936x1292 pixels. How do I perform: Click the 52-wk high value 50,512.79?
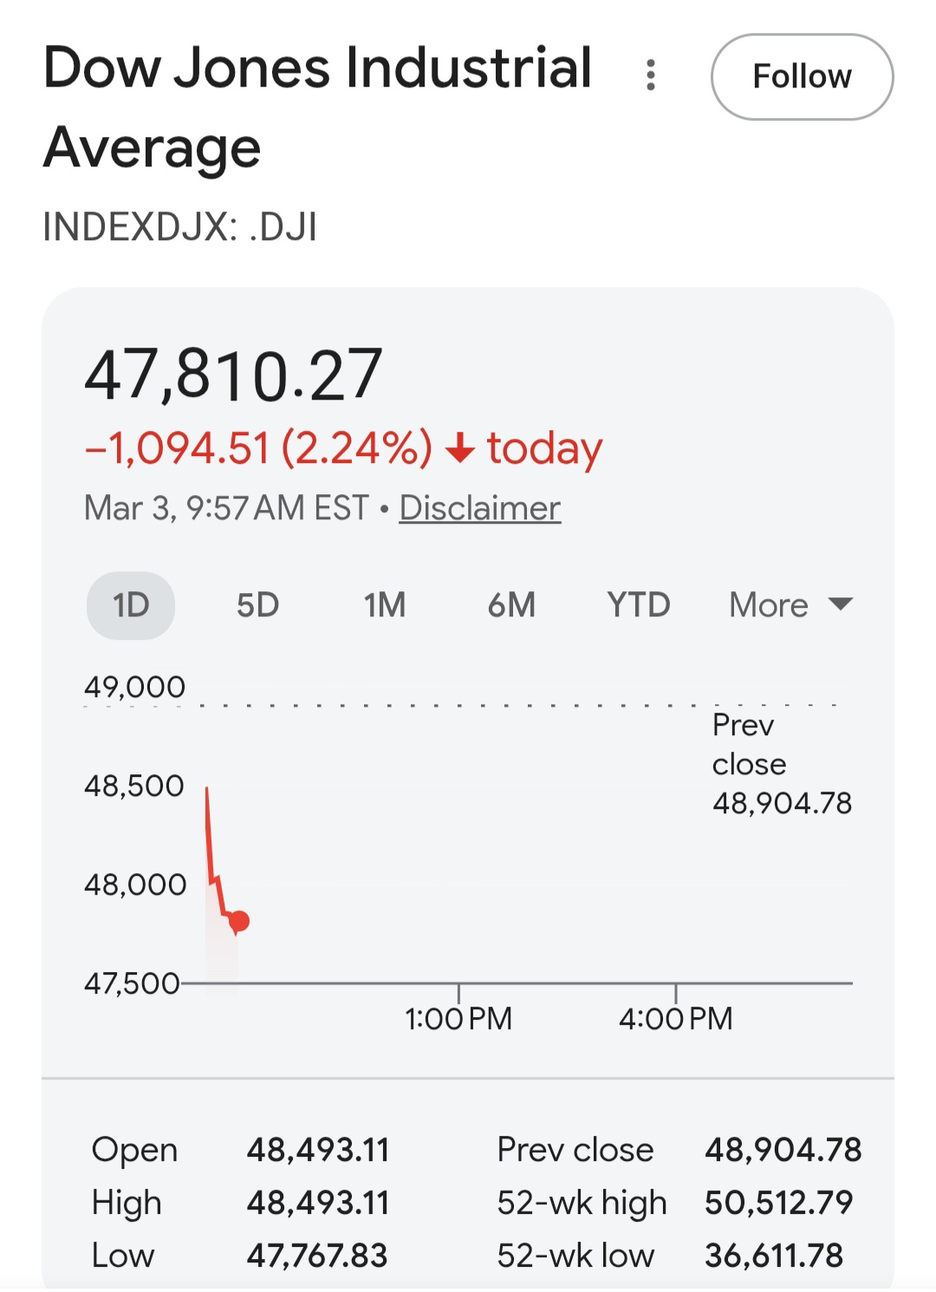click(x=778, y=1203)
